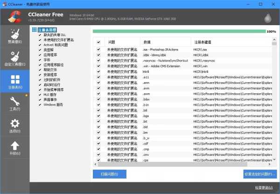This screenshot has height=194, width=280.
Task: Select 安装程序 in the registry tree
Action: click(x=50, y=75)
